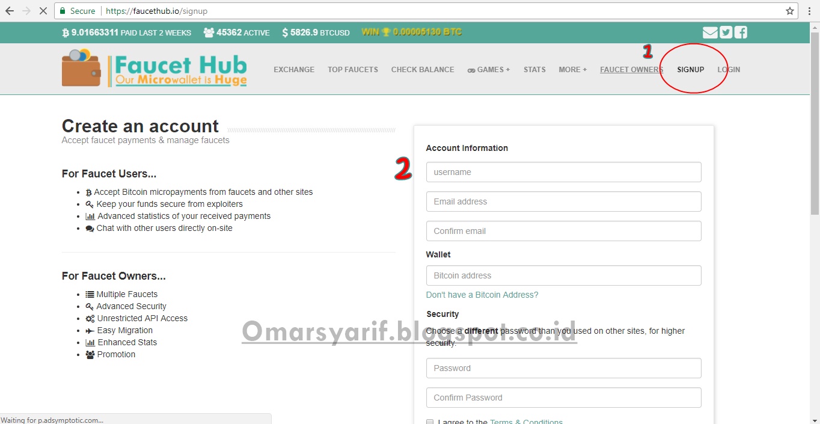This screenshot has width=820, height=424.
Task: Open CHECK BALANCE page
Action: pos(423,70)
